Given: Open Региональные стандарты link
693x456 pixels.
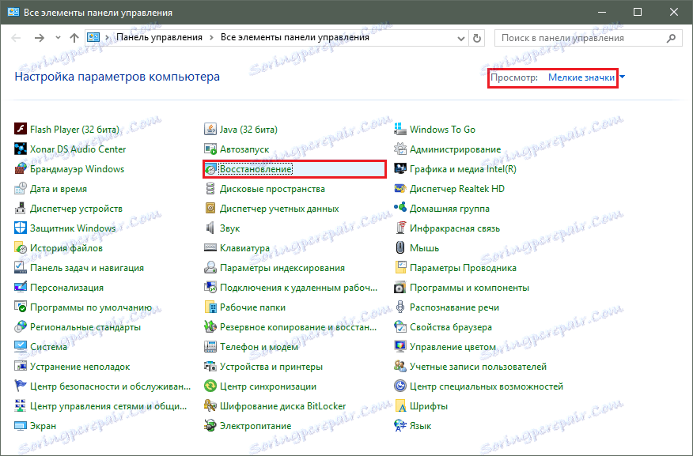Looking at the screenshot, I should pos(85,327).
